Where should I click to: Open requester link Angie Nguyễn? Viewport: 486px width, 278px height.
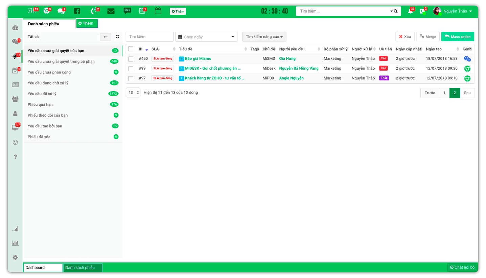[x=291, y=78]
